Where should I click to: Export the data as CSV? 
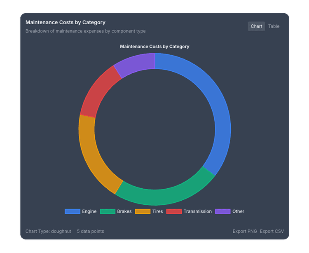(x=272, y=231)
